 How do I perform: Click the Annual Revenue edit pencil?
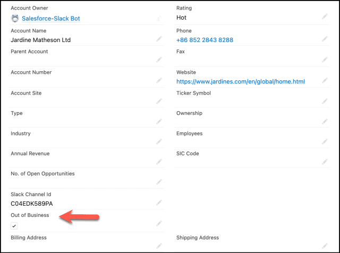pyautogui.click(x=159, y=162)
